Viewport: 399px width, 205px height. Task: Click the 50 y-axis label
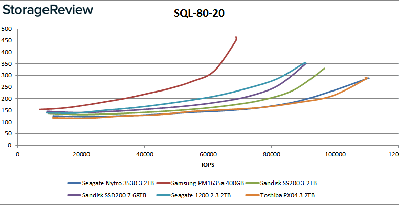pos(8,133)
